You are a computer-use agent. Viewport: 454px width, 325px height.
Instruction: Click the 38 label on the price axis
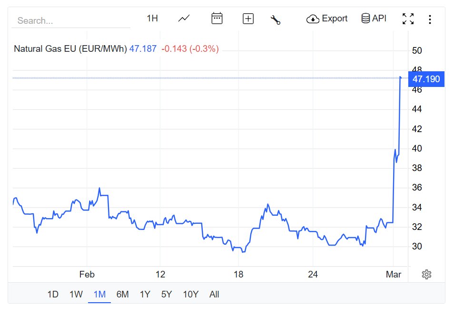tap(417, 168)
